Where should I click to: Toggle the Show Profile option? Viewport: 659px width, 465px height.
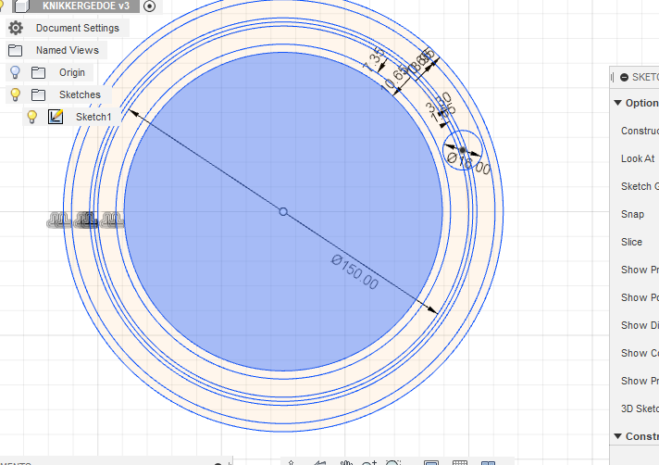640,270
